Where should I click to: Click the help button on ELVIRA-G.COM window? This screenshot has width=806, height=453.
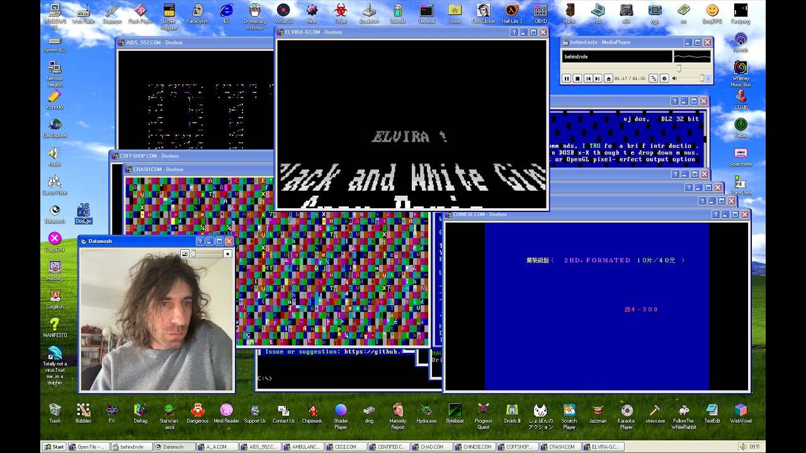coord(514,32)
